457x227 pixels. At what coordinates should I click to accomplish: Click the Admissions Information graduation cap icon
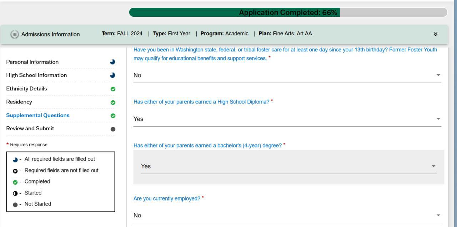[14, 34]
